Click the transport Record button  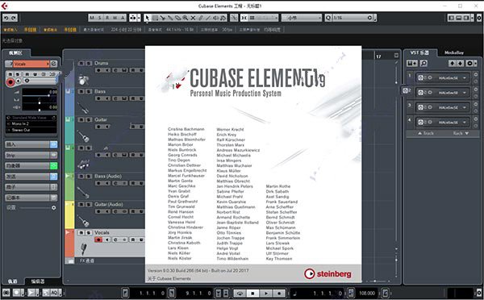pyautogui.click(x=279, y=293)
